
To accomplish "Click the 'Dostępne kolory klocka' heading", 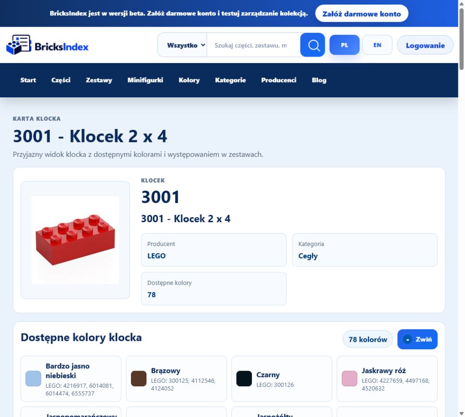I will click(x=81, y=338).
